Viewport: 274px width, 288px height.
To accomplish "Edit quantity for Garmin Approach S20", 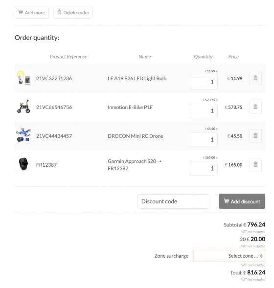I will [x=203, y=168].
